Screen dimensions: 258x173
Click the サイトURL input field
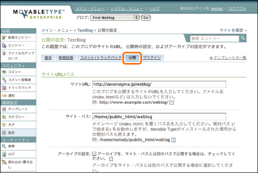(159, 85)
